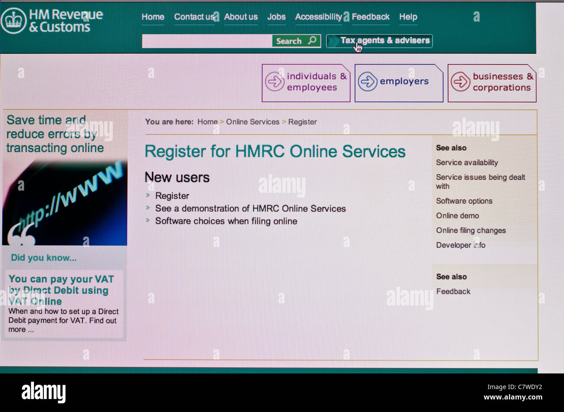Click the bullet arrow beside Register
Screen dimensions: 564x412
(x=148, y=195)
